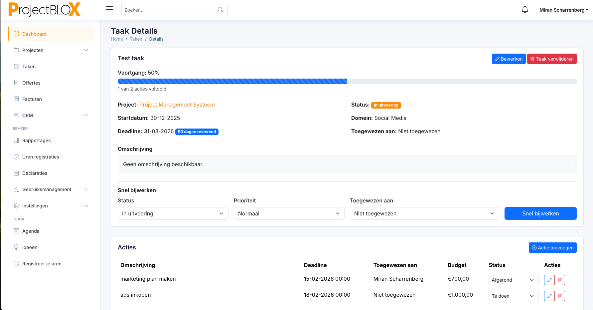The image size is (593, 310).
Task: Click the notification bell icon
Action: point(525,10)
